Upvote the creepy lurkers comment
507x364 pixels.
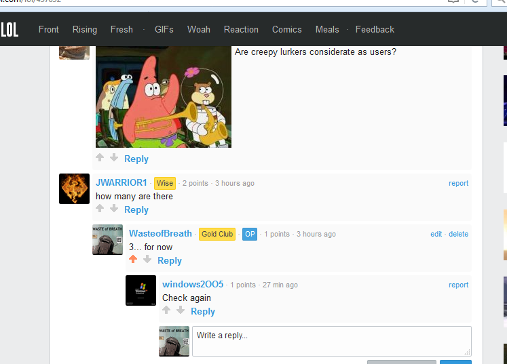[x=100, y=158]
